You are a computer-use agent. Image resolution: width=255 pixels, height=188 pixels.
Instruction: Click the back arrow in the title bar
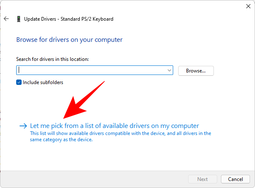6,19
